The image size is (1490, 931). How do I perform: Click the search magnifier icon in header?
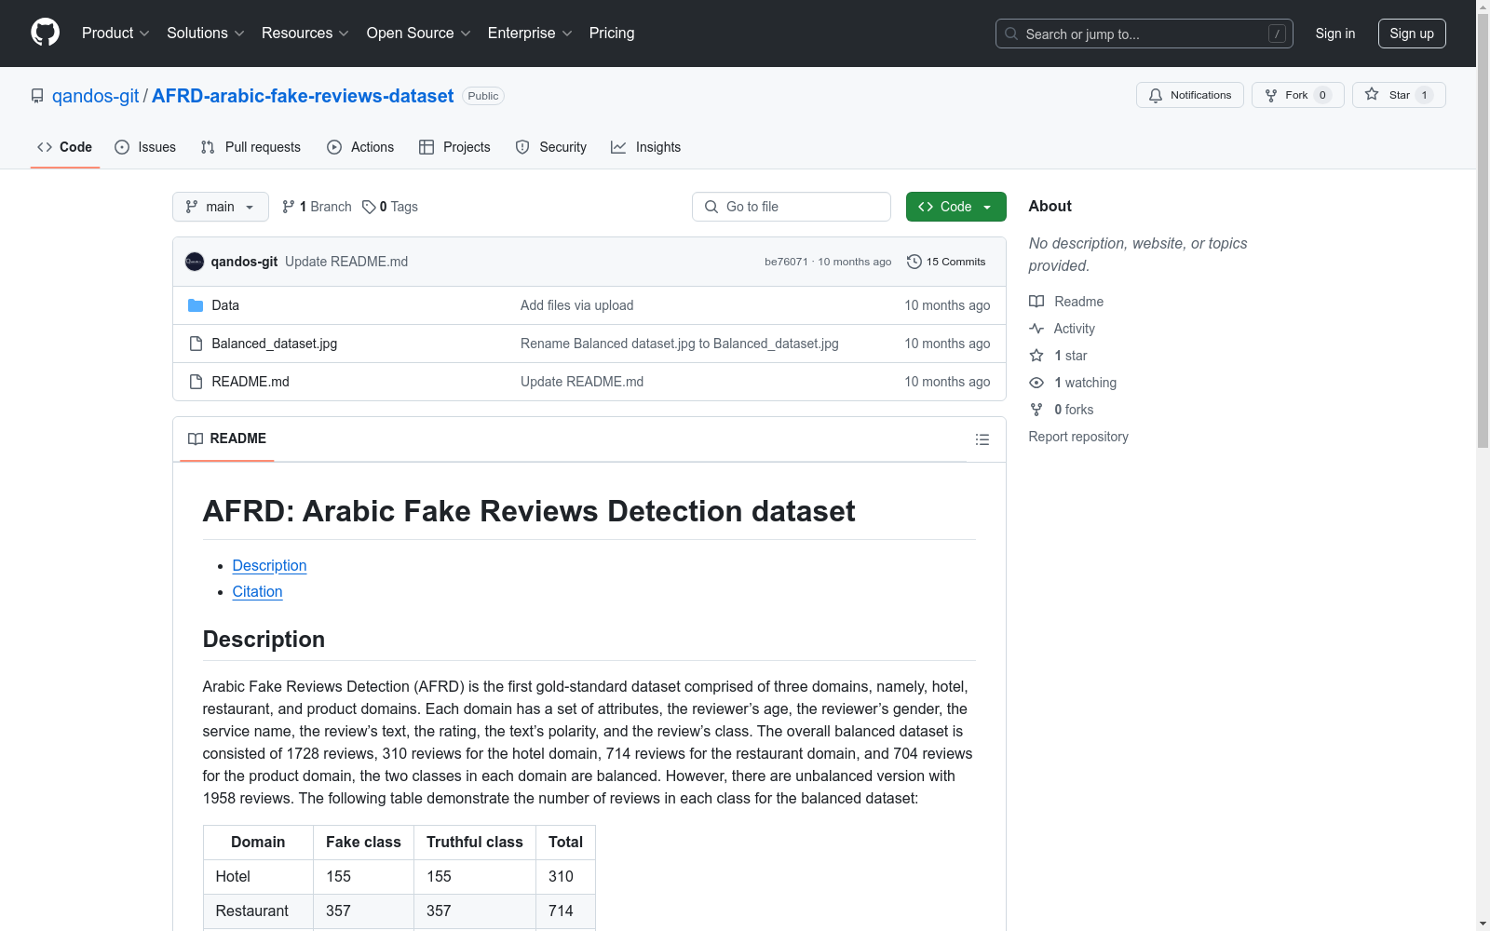pos(1011,34)
